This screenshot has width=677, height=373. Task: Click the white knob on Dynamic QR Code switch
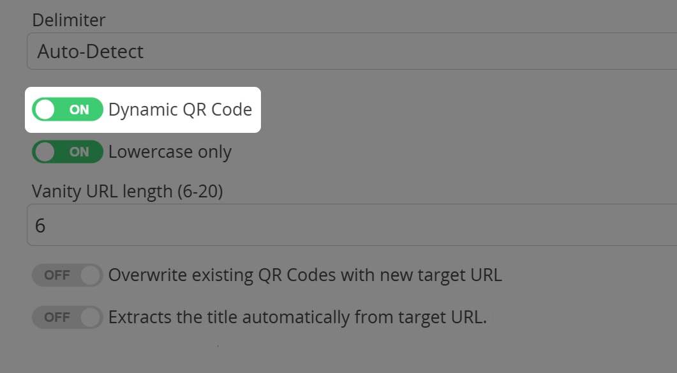(x=45, y=110)
